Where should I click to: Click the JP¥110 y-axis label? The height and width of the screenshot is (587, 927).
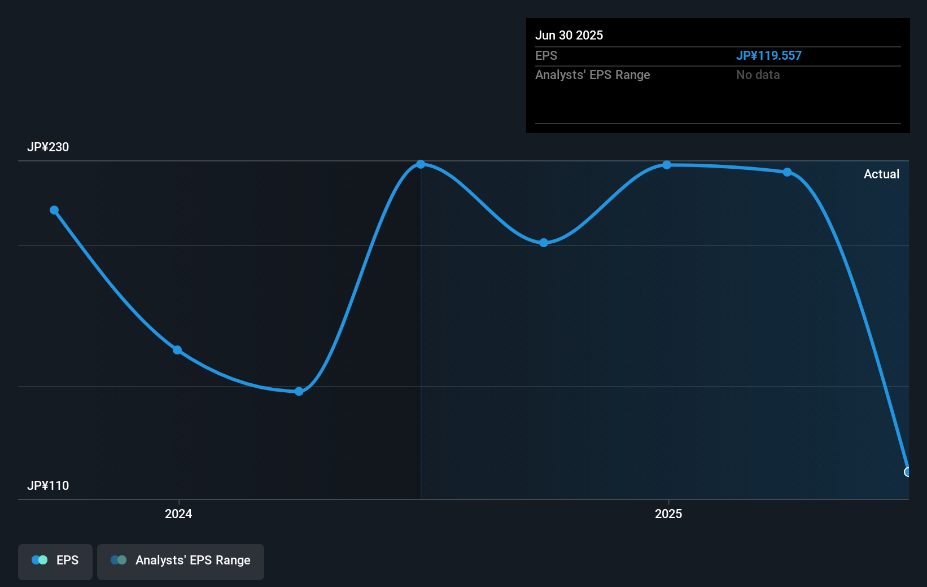(48, 485)
